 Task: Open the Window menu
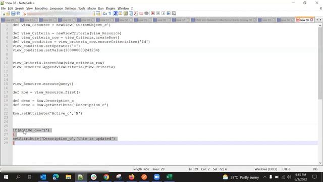coord(123,9)
